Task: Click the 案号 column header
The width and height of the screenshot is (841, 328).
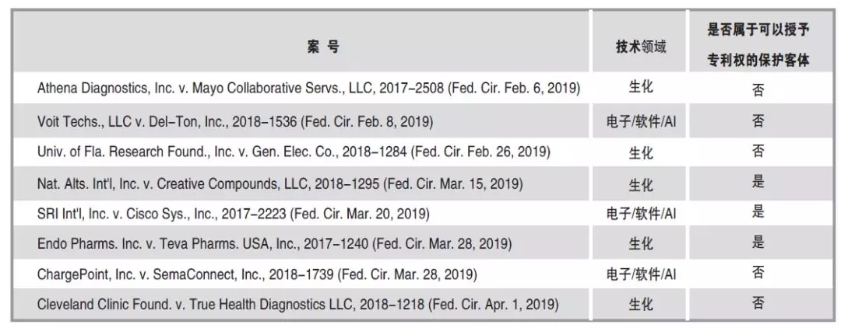Action: coord(322,47)
